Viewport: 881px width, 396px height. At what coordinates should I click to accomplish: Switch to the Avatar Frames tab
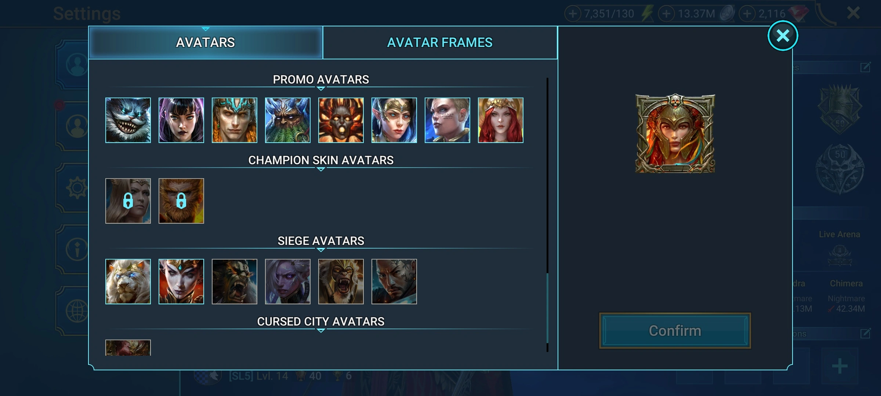440,43
